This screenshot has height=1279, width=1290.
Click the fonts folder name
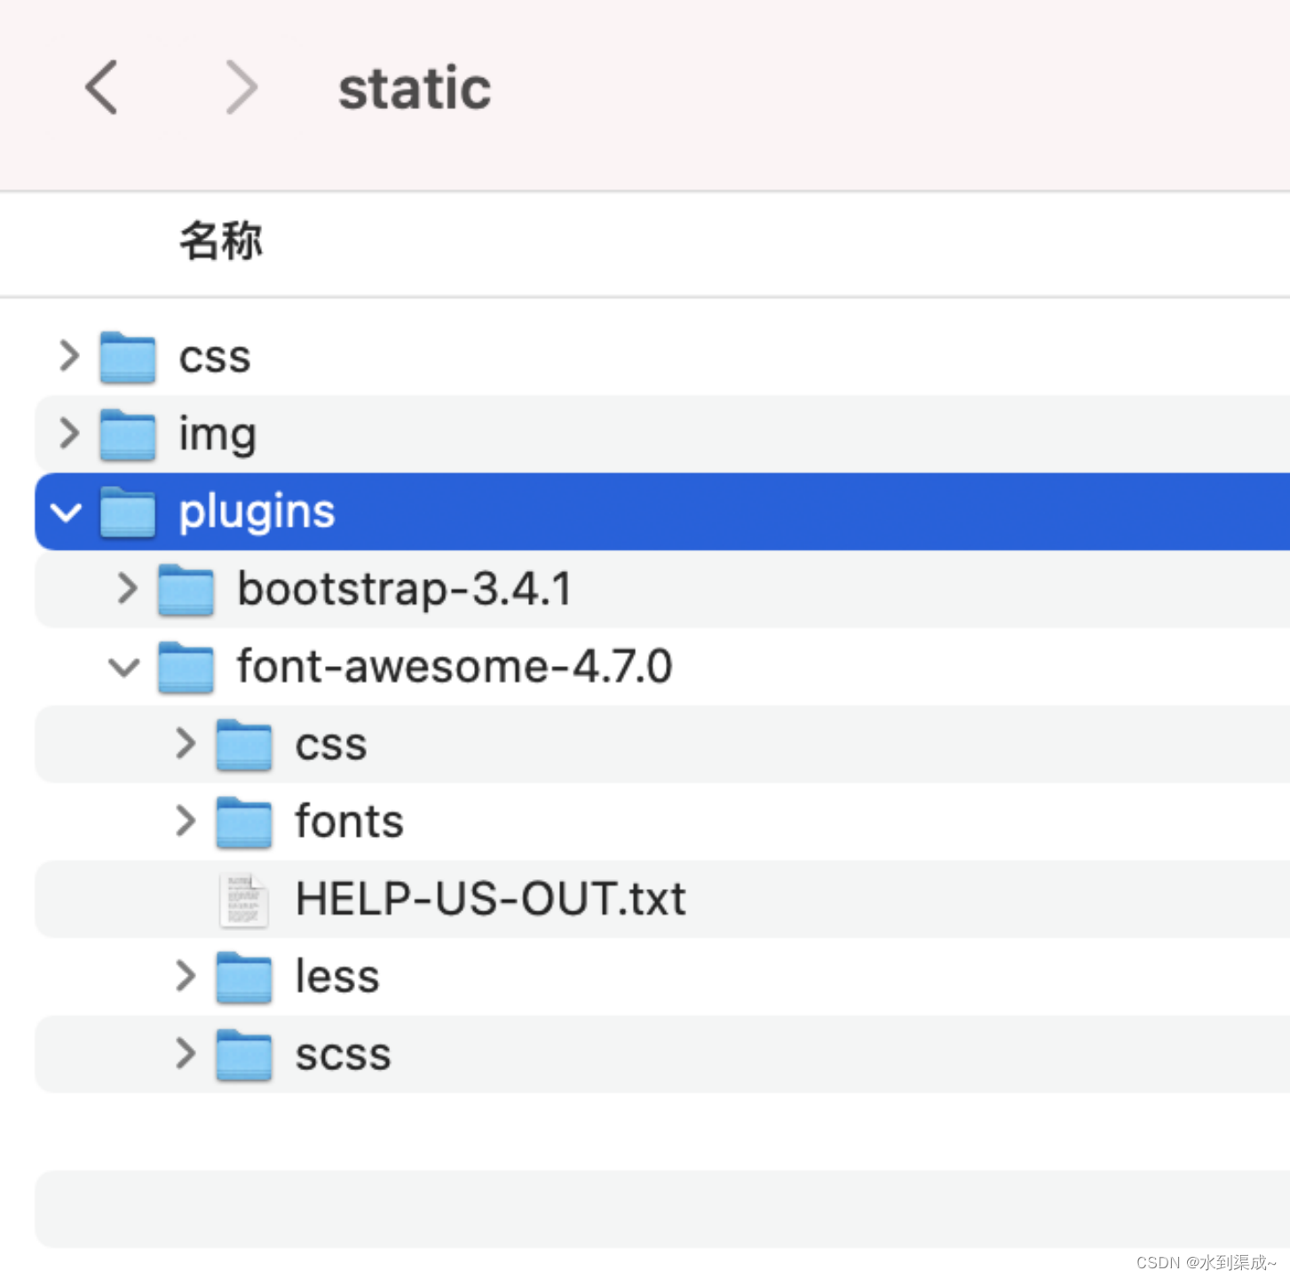pyautogui.click(x=350, y=821)
